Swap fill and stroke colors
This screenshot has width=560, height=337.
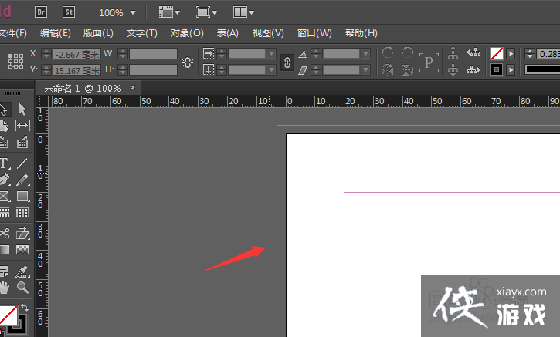pyautogui.click(x=24, y=307)
